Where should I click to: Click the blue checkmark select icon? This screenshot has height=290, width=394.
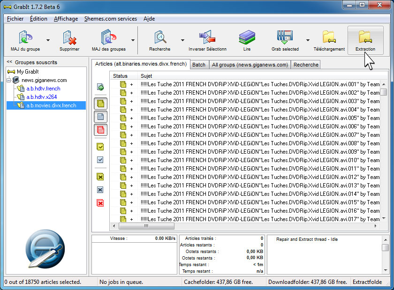click(100, 160)
